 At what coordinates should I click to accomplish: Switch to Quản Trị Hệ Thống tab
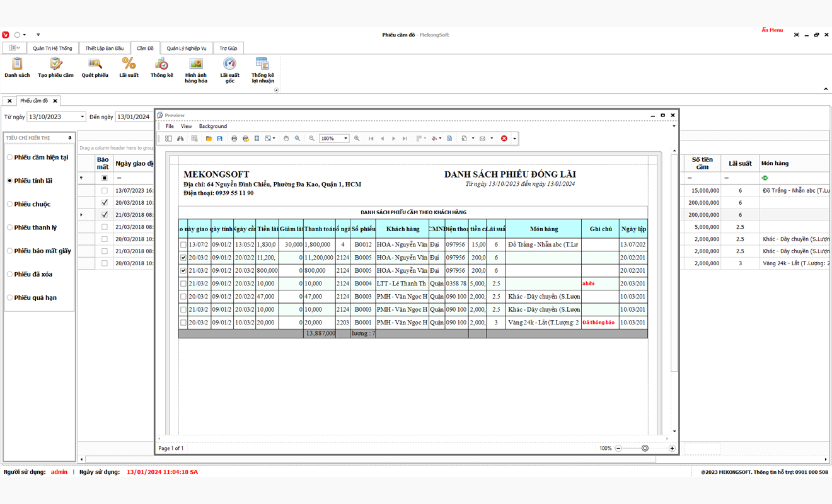point(52,48)
